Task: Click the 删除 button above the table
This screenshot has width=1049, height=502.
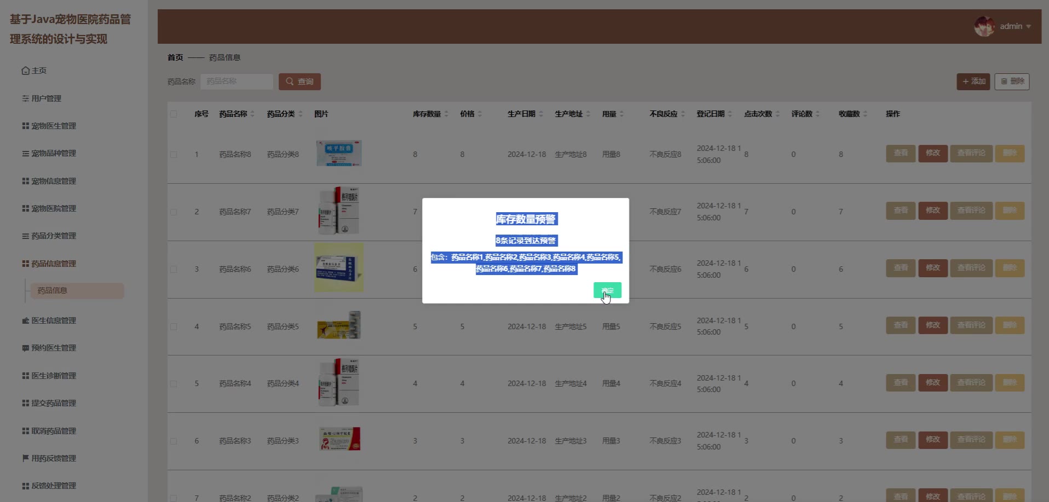Action: pyautogui.click(x=1012, y=81)
